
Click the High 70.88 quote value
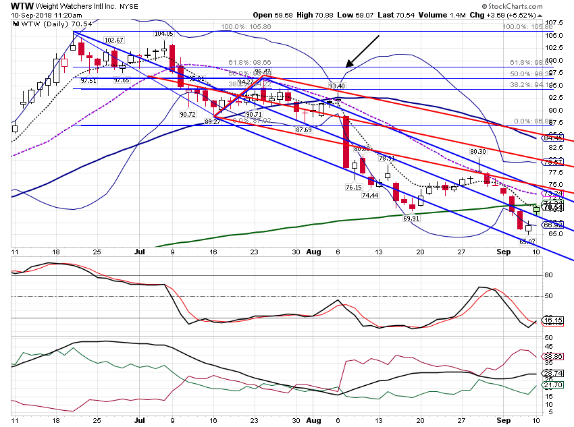(315, 15)
